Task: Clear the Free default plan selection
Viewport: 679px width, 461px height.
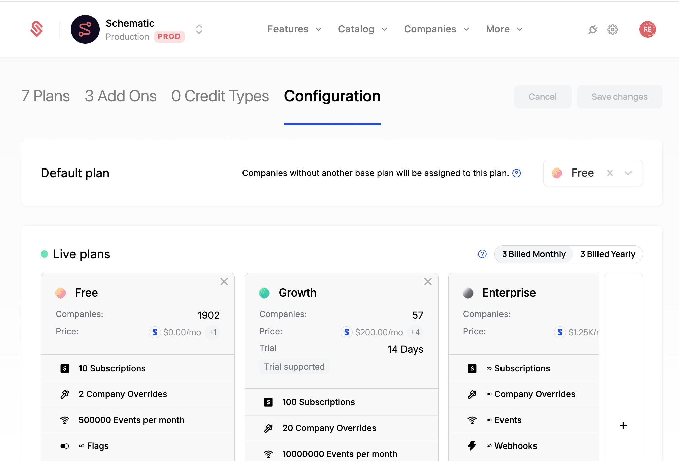Action: pos(610,173)
